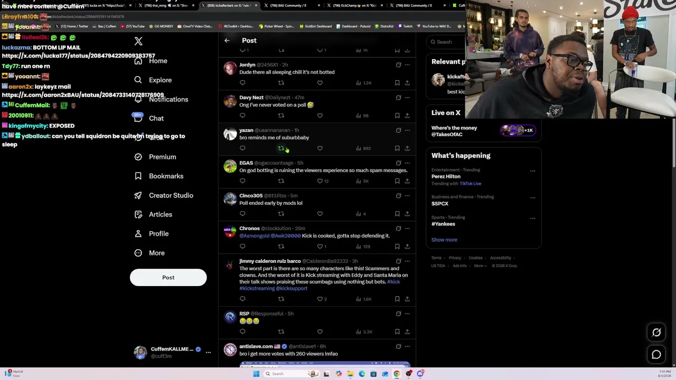Ask Grok about EGAS's tweet

point(398,163)
